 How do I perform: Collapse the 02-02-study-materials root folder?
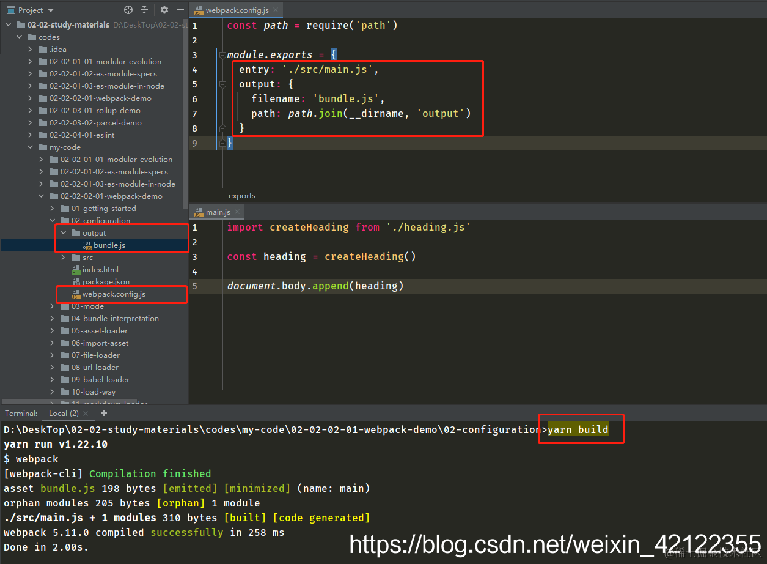tap(9, 25)
